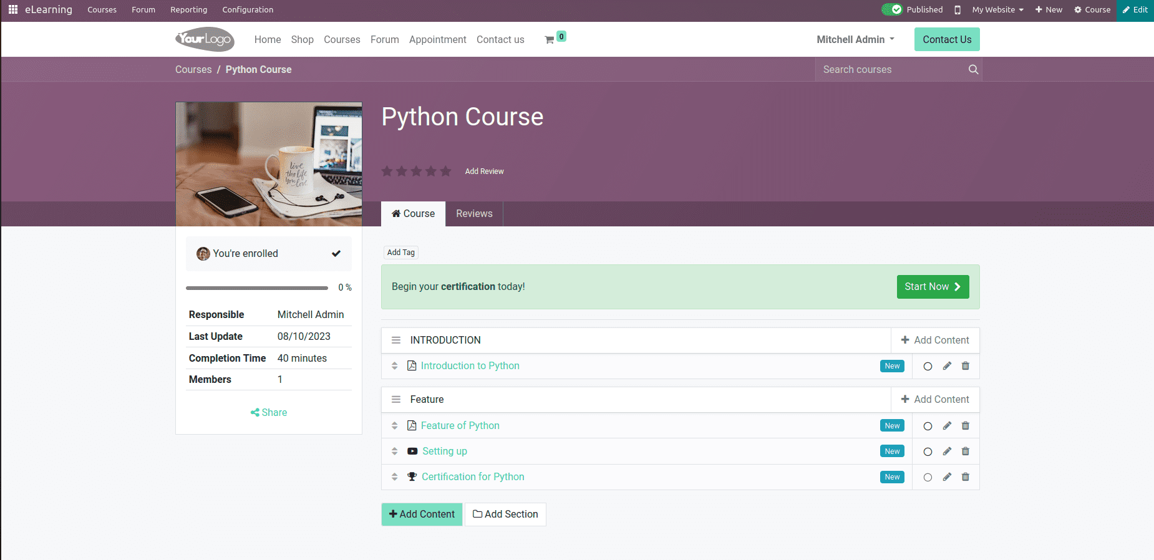This screenshot has height=560, width=1154.
Task: Delete Certification for Python with trash icon
Action: pyautogui.click(x=966, y=477)
